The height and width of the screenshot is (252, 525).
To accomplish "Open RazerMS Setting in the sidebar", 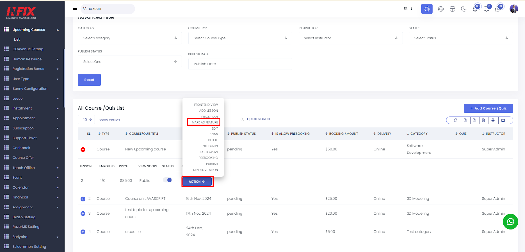I will coord(26,227).
